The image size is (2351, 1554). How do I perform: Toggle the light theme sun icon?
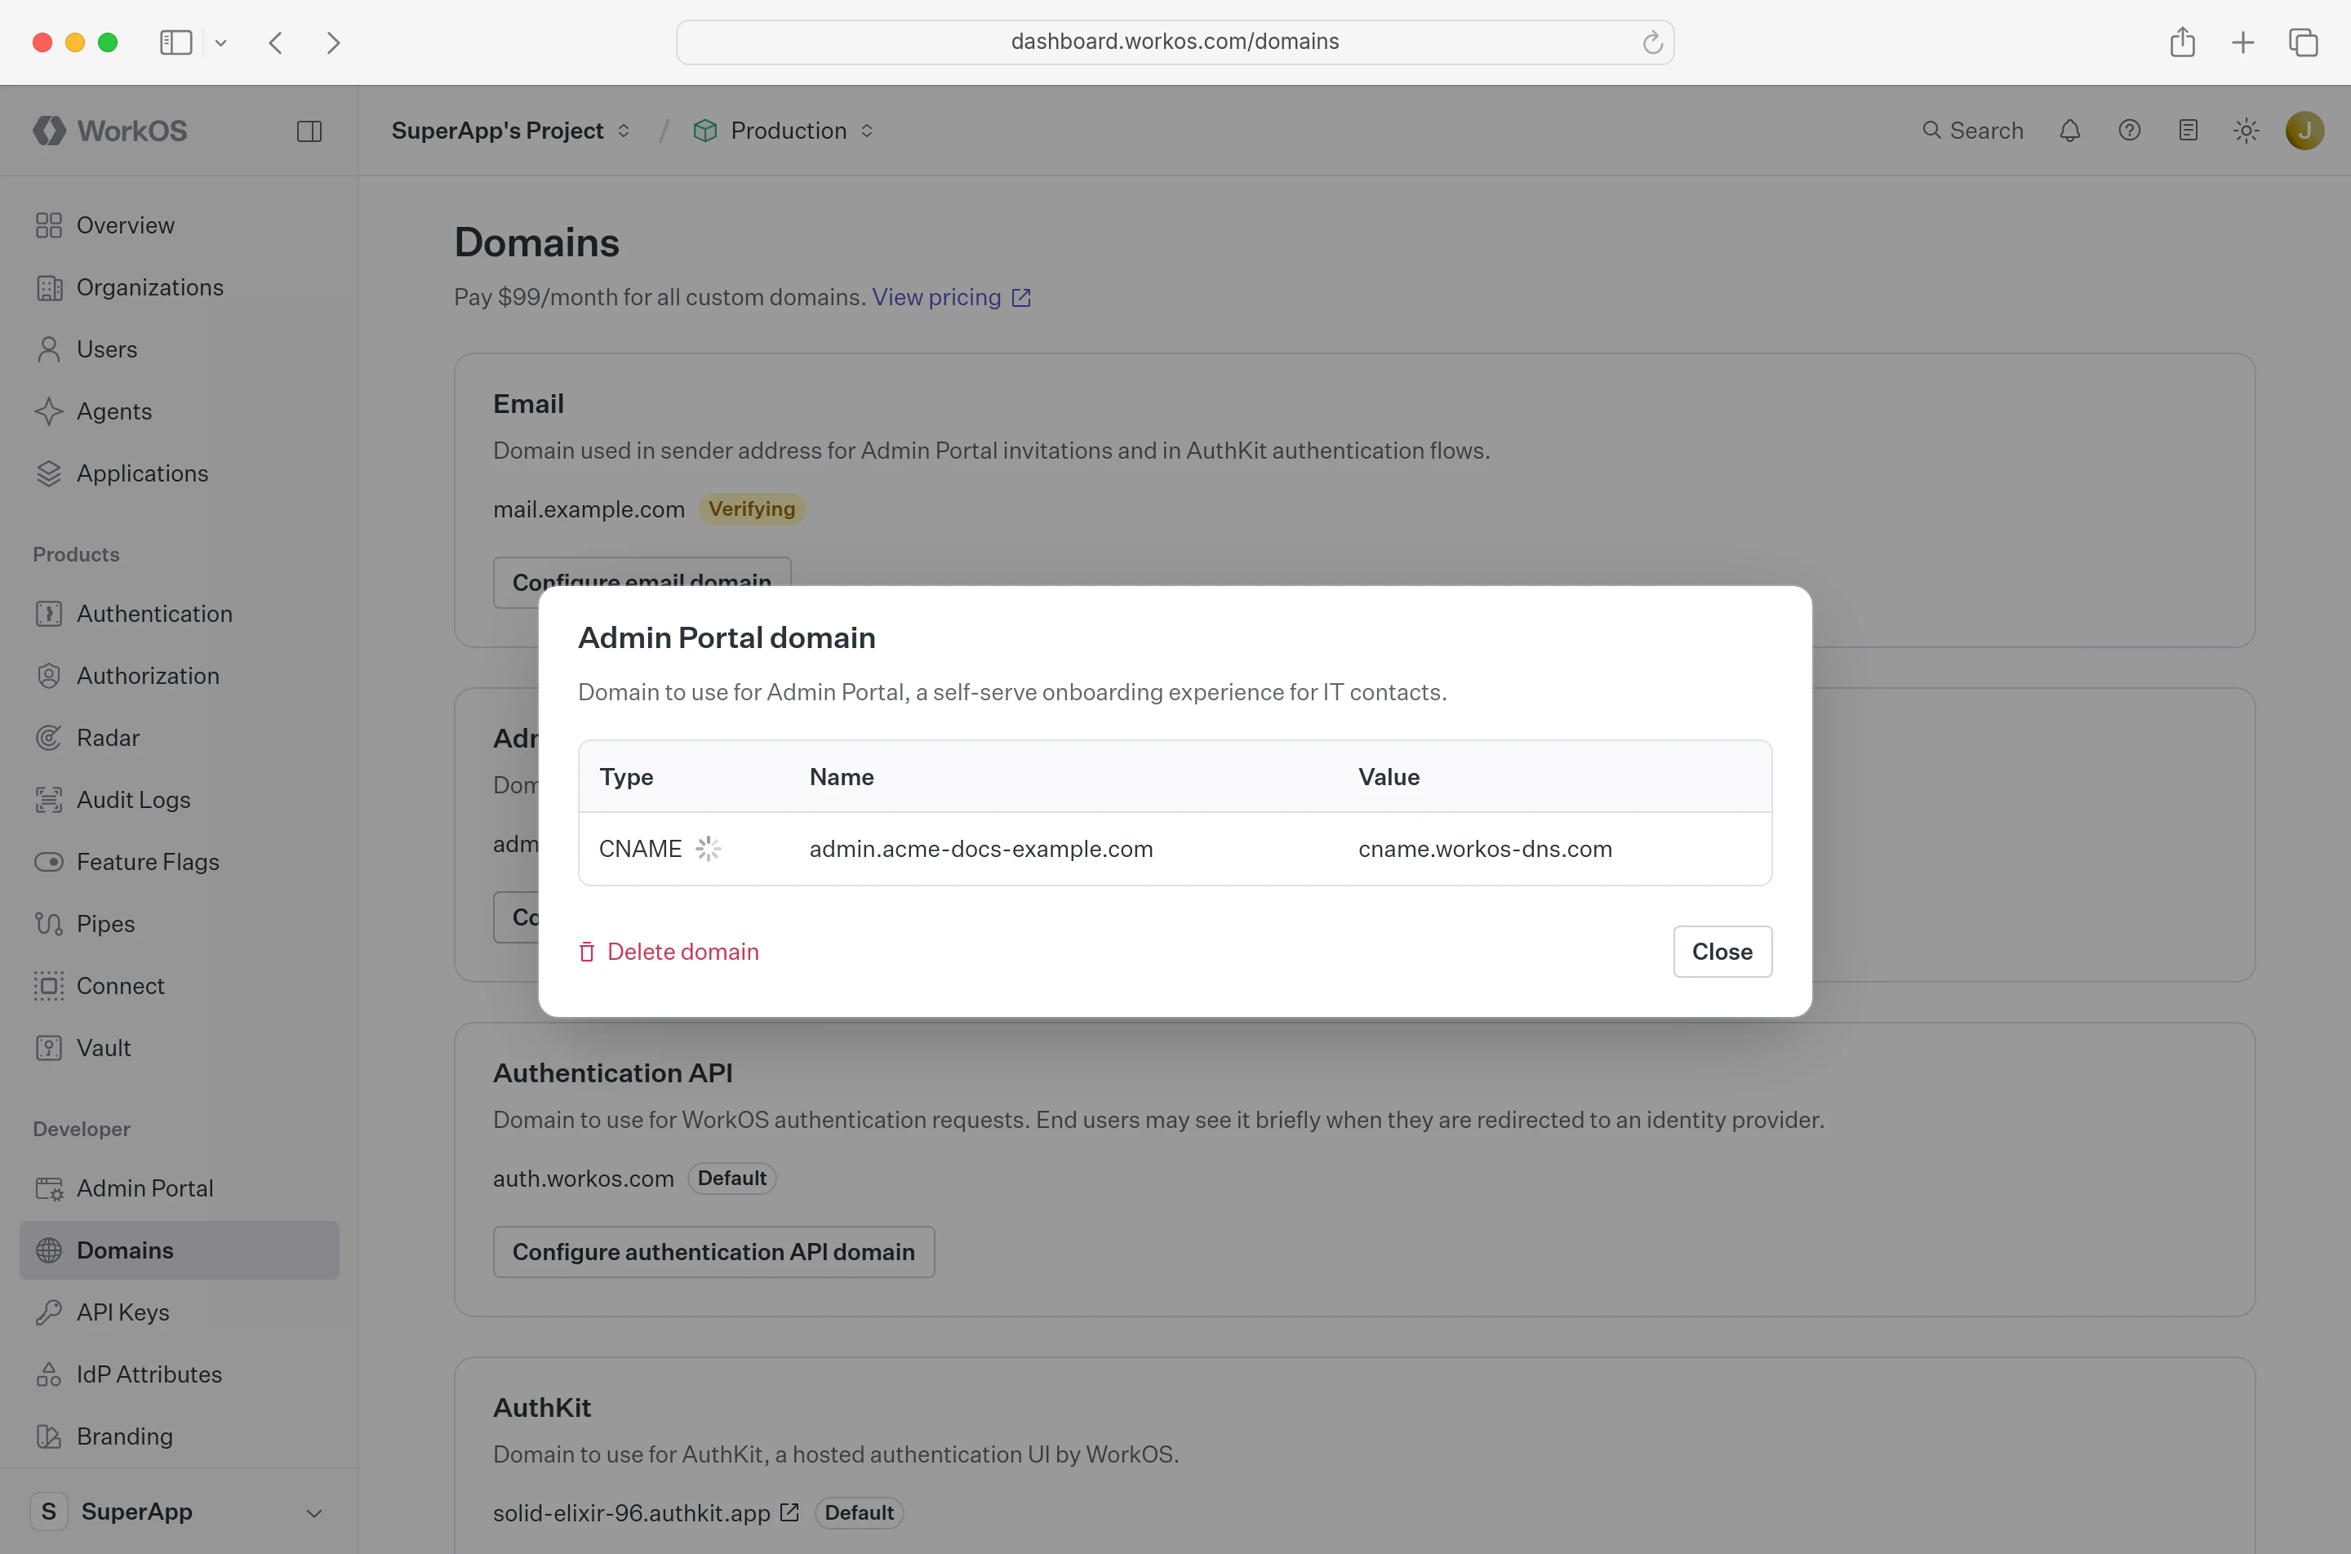click(2247, 131)
